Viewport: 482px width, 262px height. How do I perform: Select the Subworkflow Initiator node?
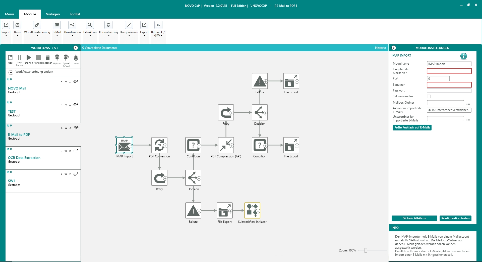pyautogui.click(x=252, y=210)
